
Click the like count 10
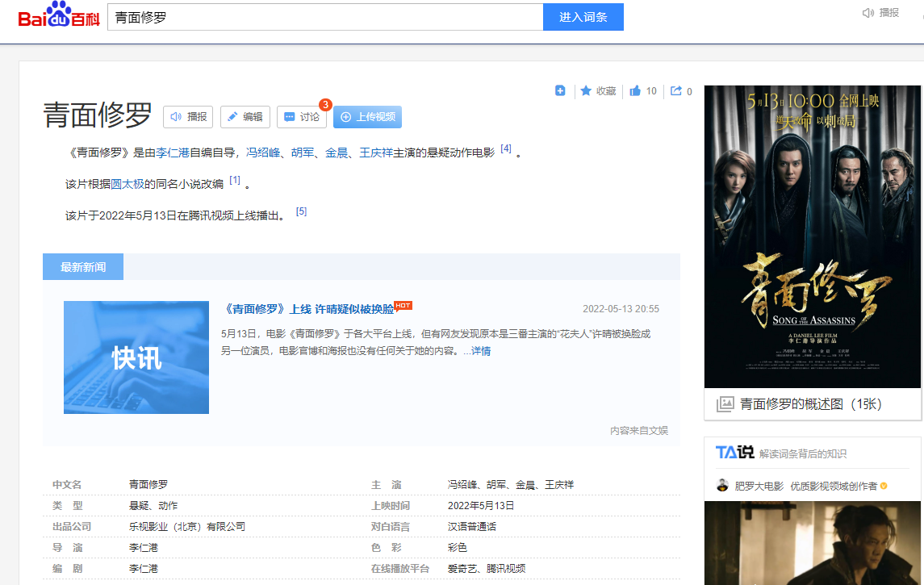click(x=651, y=90)
